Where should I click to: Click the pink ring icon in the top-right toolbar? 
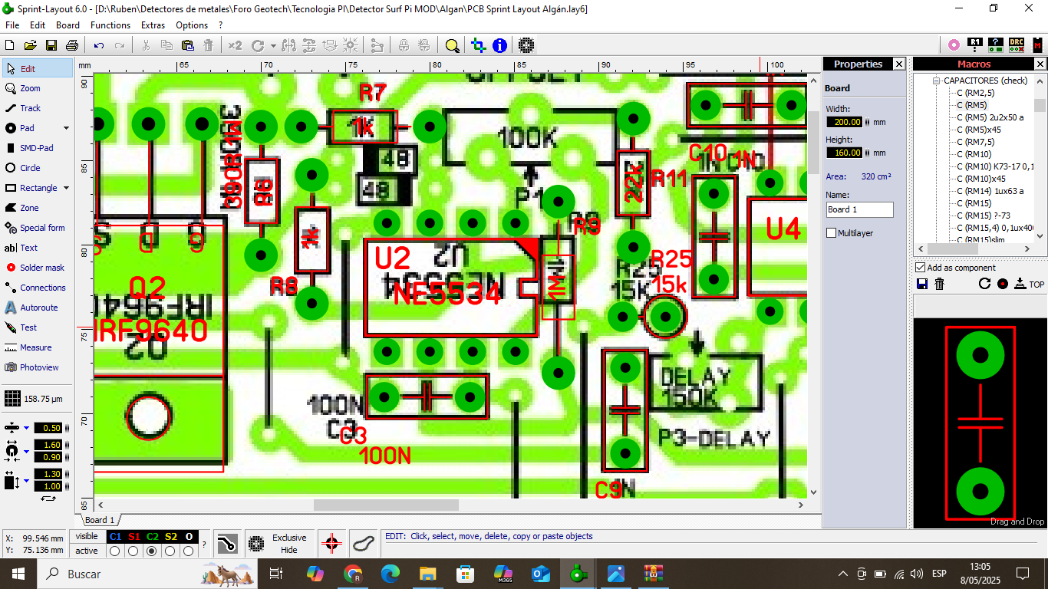click(x=954, y=44)
